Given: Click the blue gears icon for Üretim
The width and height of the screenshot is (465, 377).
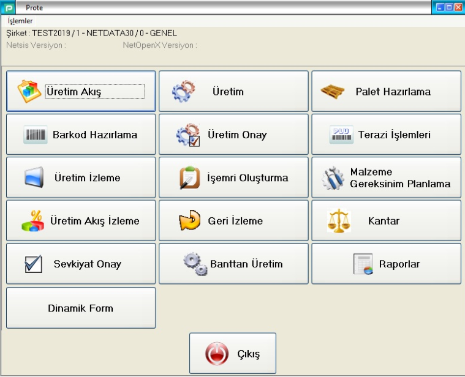Looking at the screenshot, I should pos(183,91).
